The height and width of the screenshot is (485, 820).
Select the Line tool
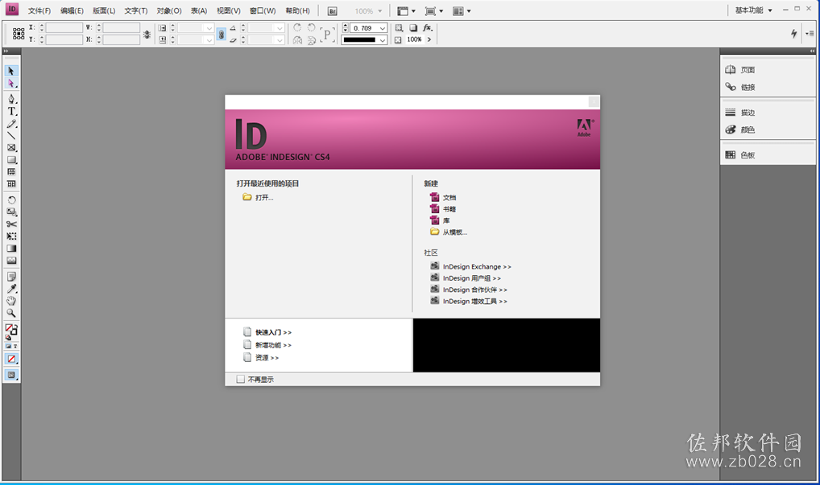coord(11,136)
